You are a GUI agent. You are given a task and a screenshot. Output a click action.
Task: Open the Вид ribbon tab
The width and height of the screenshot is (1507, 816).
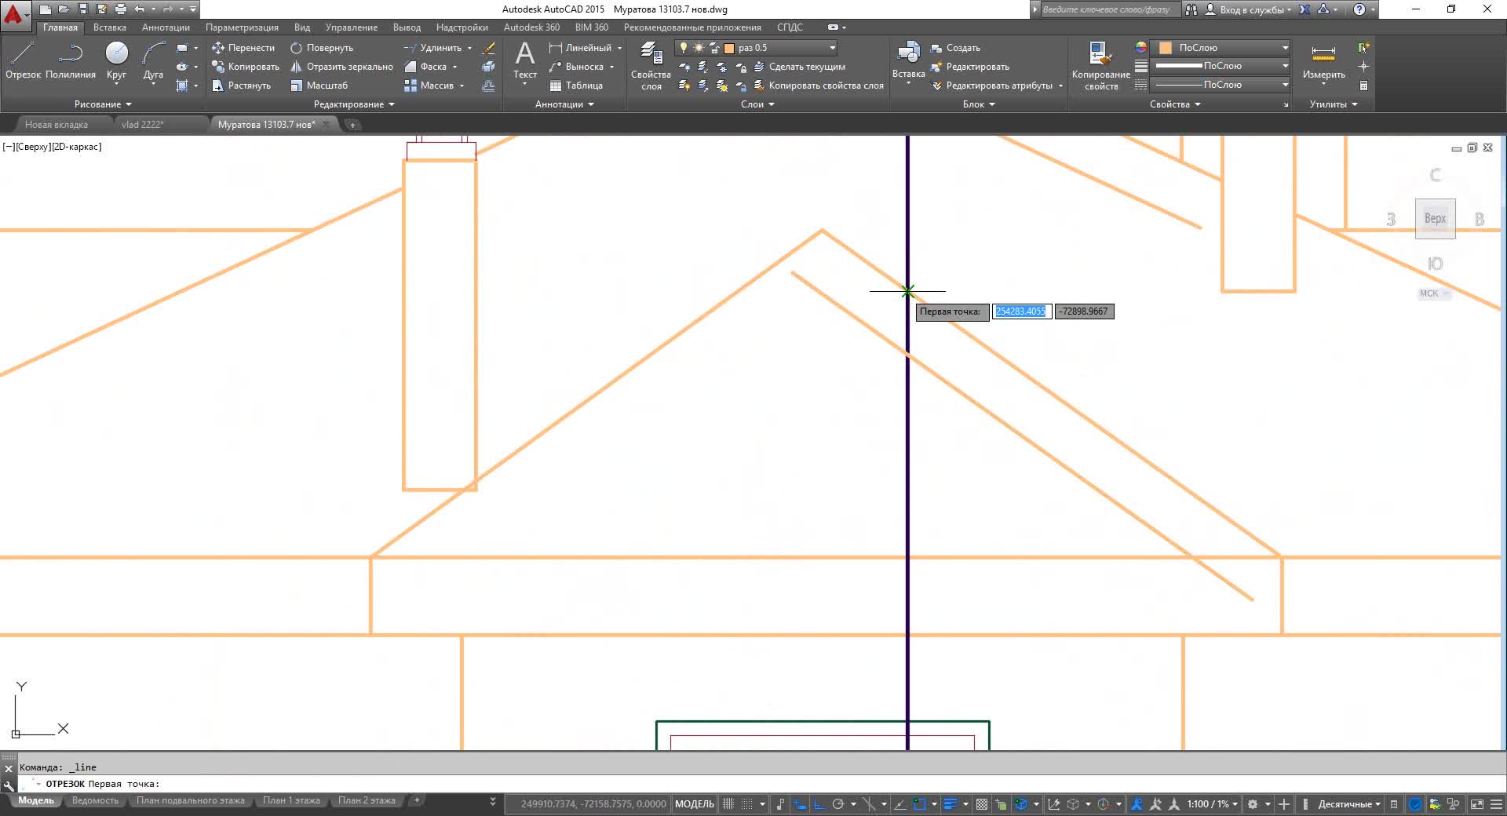pyautogui.click(x=302, y=27)
